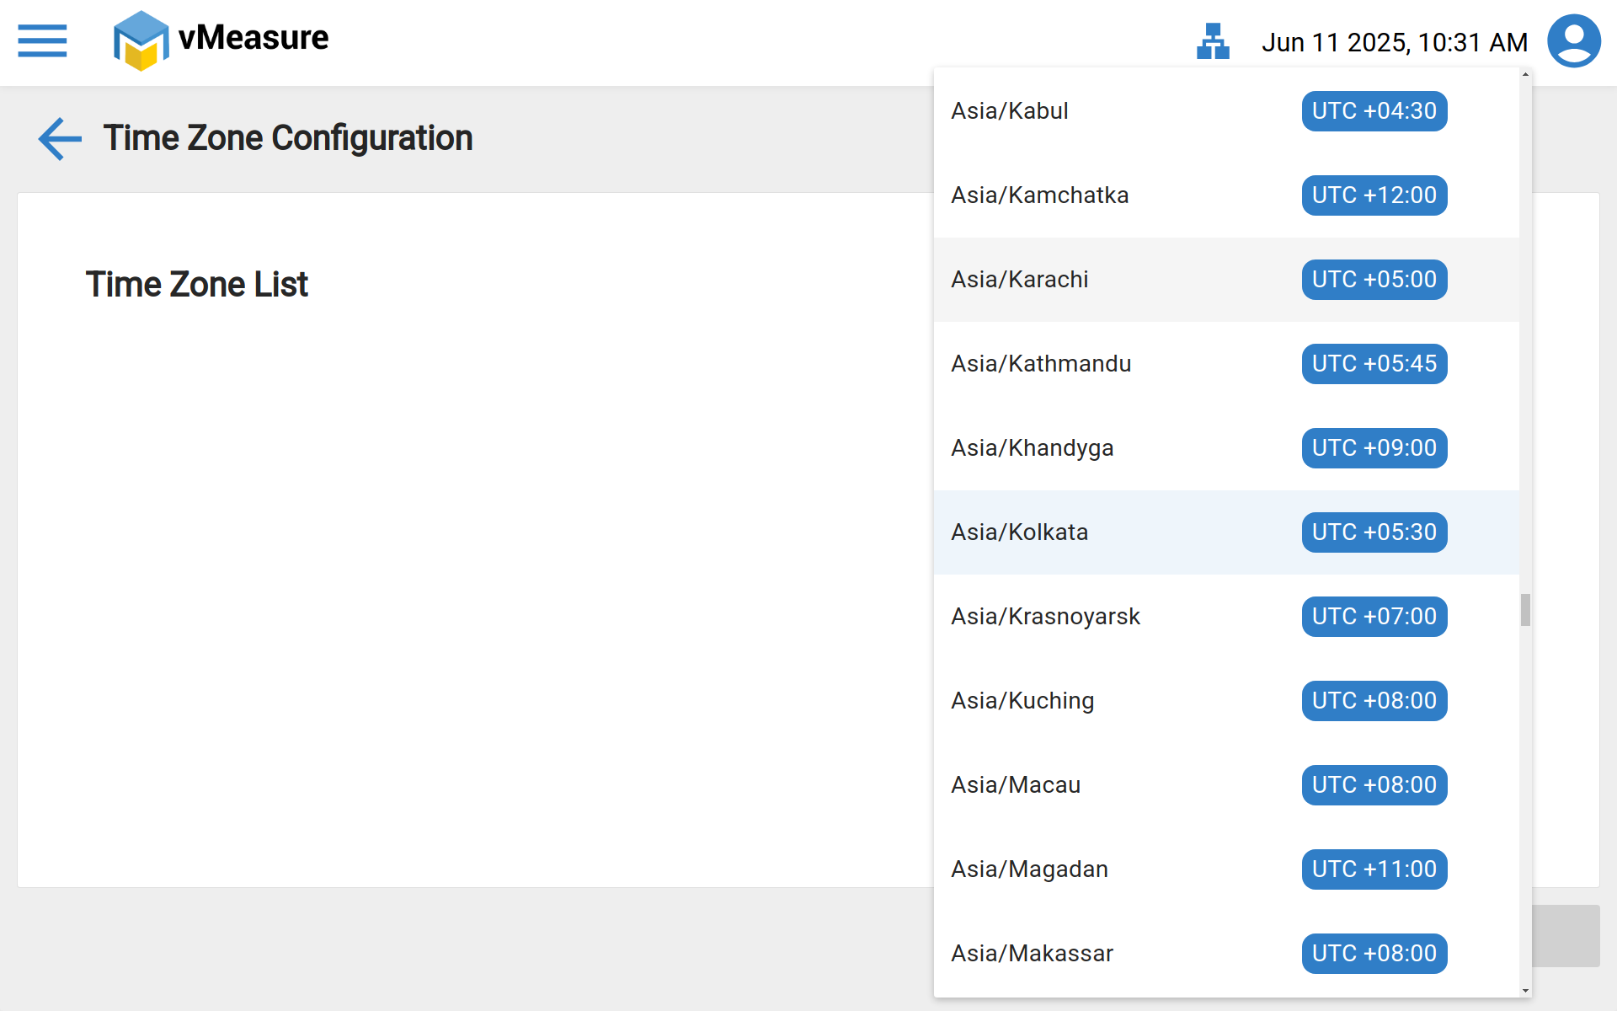Pick Asia/Krasnoyarsk from the dropdown
Screen dimensions: 1617x1011
click(x=1045, y=617)
